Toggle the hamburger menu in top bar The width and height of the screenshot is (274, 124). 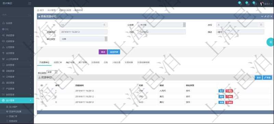(30, 3)
